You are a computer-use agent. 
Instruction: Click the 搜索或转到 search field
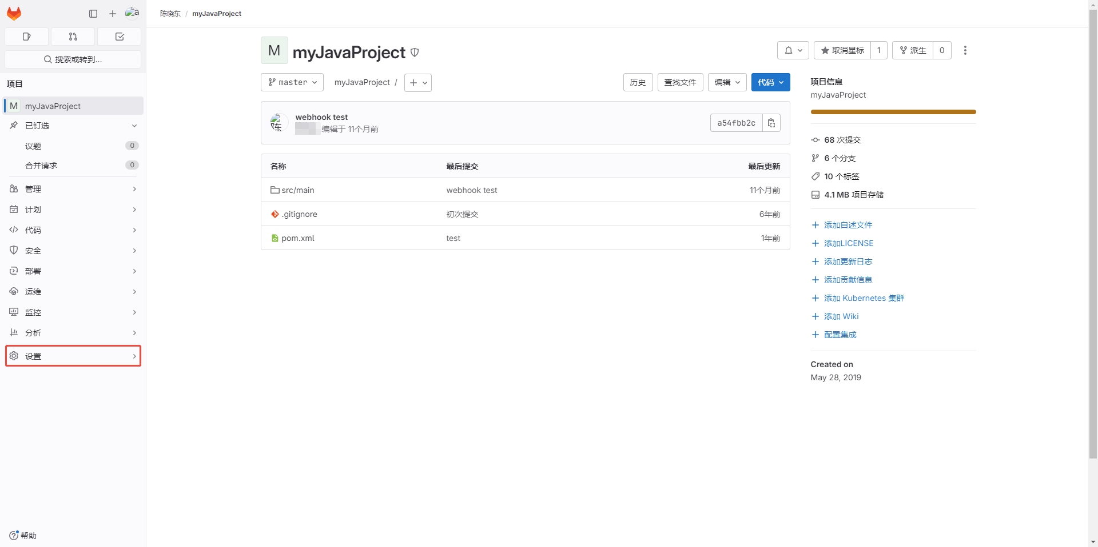(x=73, y=59)
